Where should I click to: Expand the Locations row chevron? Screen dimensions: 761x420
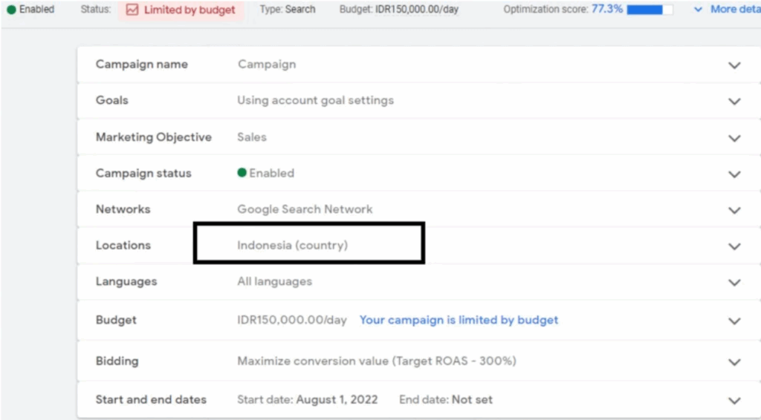pyautogui.click(x=734, y=246)
